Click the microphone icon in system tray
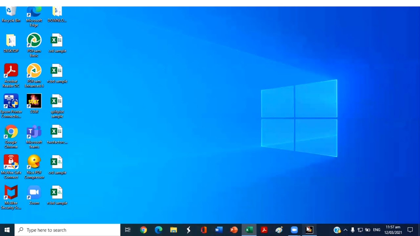The image size is (420, 236). 353,230
